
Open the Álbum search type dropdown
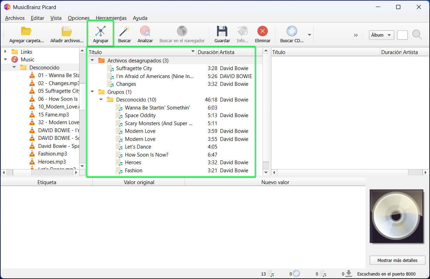pyautogui.click(x=382, y=35)
